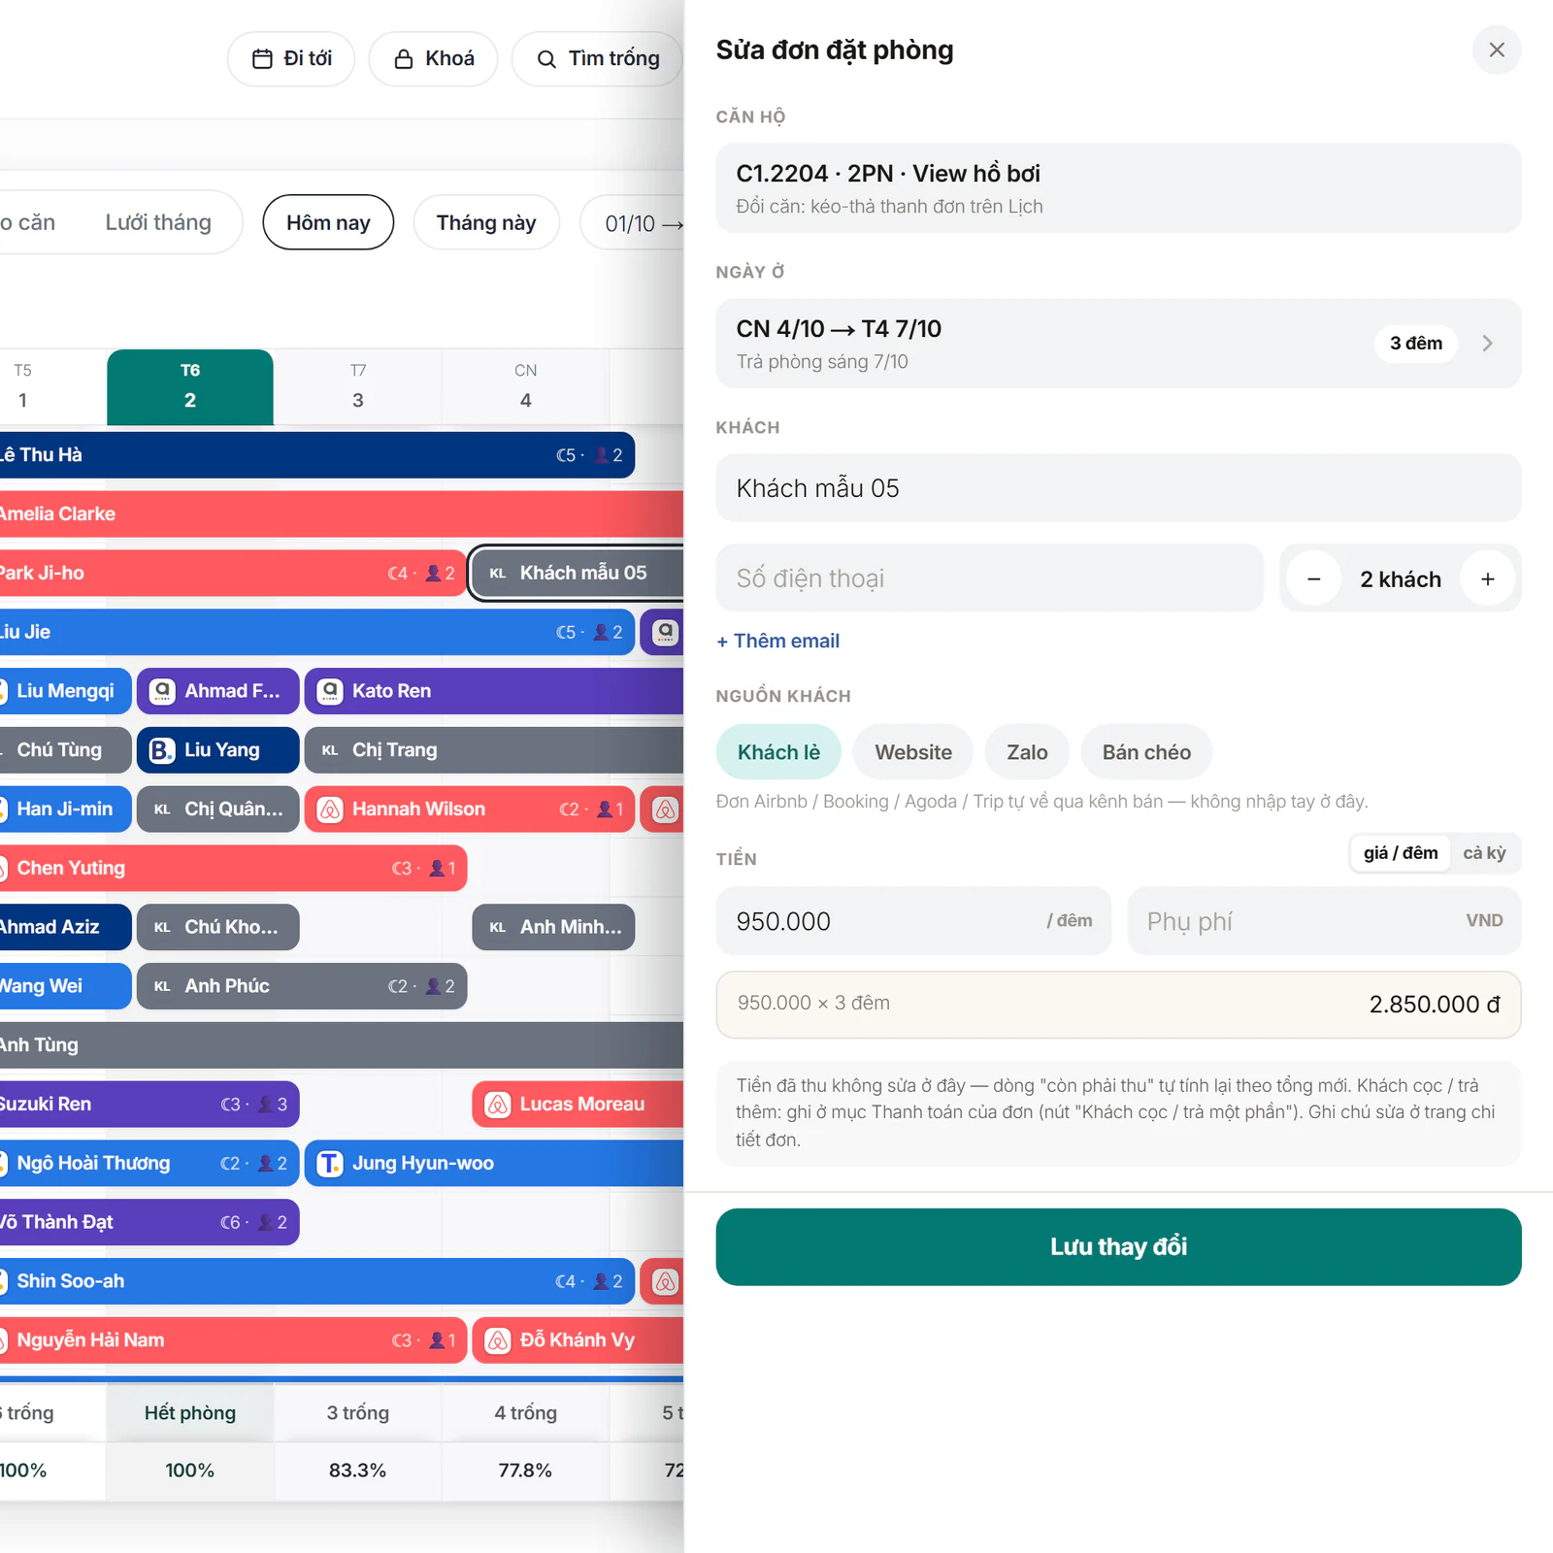Open the Chen Yuting booking bar
The height and width of the screenshot is (1553, 1553).
233,869
